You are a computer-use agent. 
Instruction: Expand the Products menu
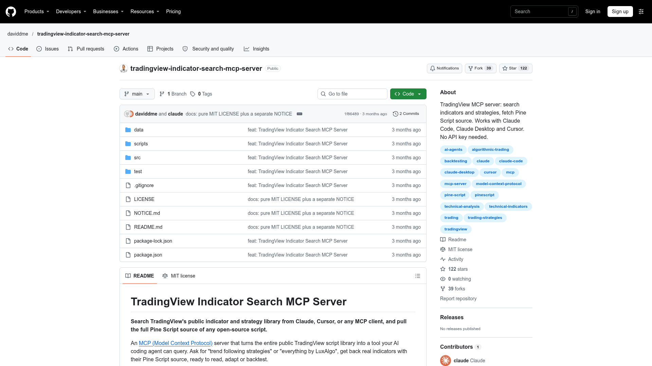pyautogui.click(x=37, y=12)
